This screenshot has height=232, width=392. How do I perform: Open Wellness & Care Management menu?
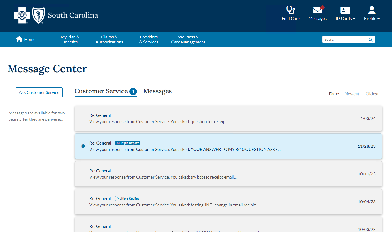[x=188, y=40]
